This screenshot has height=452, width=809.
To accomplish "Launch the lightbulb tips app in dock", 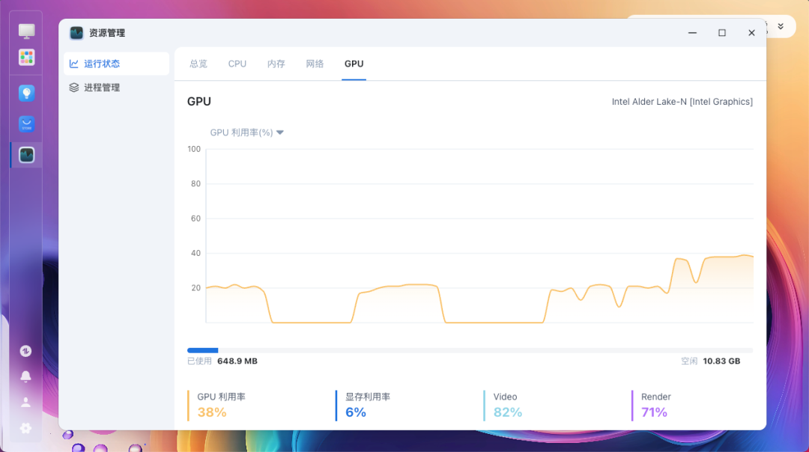I will 26,94.
